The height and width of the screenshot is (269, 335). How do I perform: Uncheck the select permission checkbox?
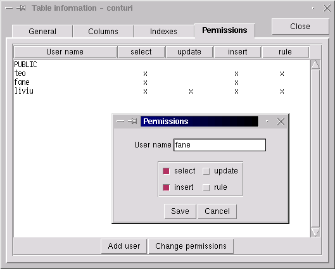[166, 171]
